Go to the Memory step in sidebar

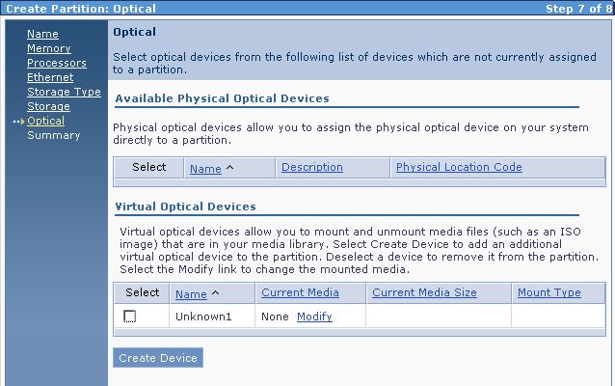tap(49, 48)
